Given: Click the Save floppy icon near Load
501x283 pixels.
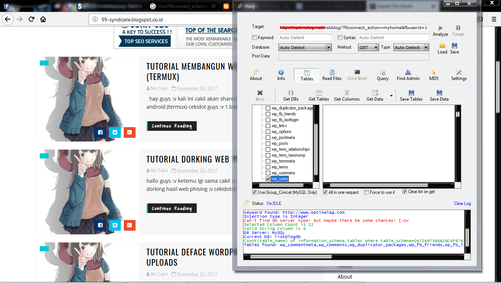Looking at the screenshot, I should pyautogui.click(x=455, y=46).
